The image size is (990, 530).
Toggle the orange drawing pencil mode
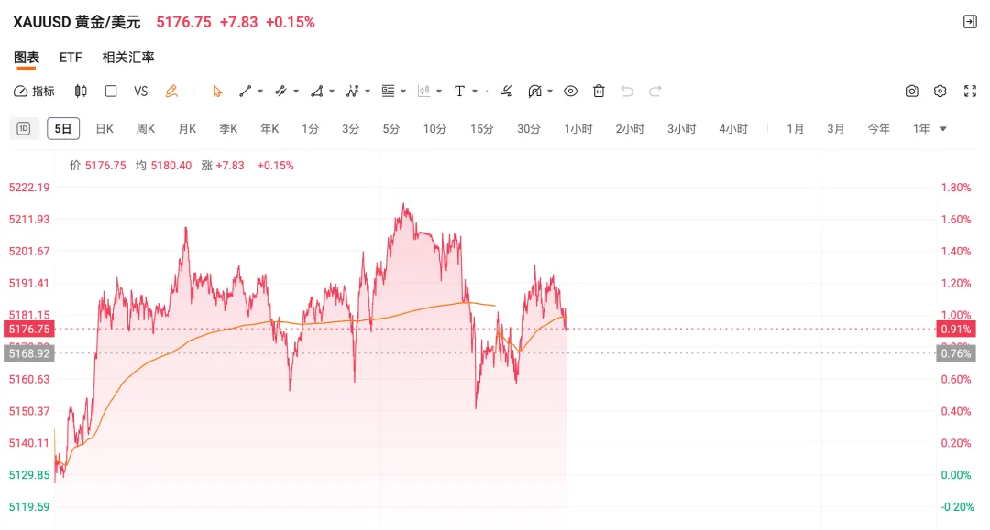pyautogui.click(x=170, y=91)
